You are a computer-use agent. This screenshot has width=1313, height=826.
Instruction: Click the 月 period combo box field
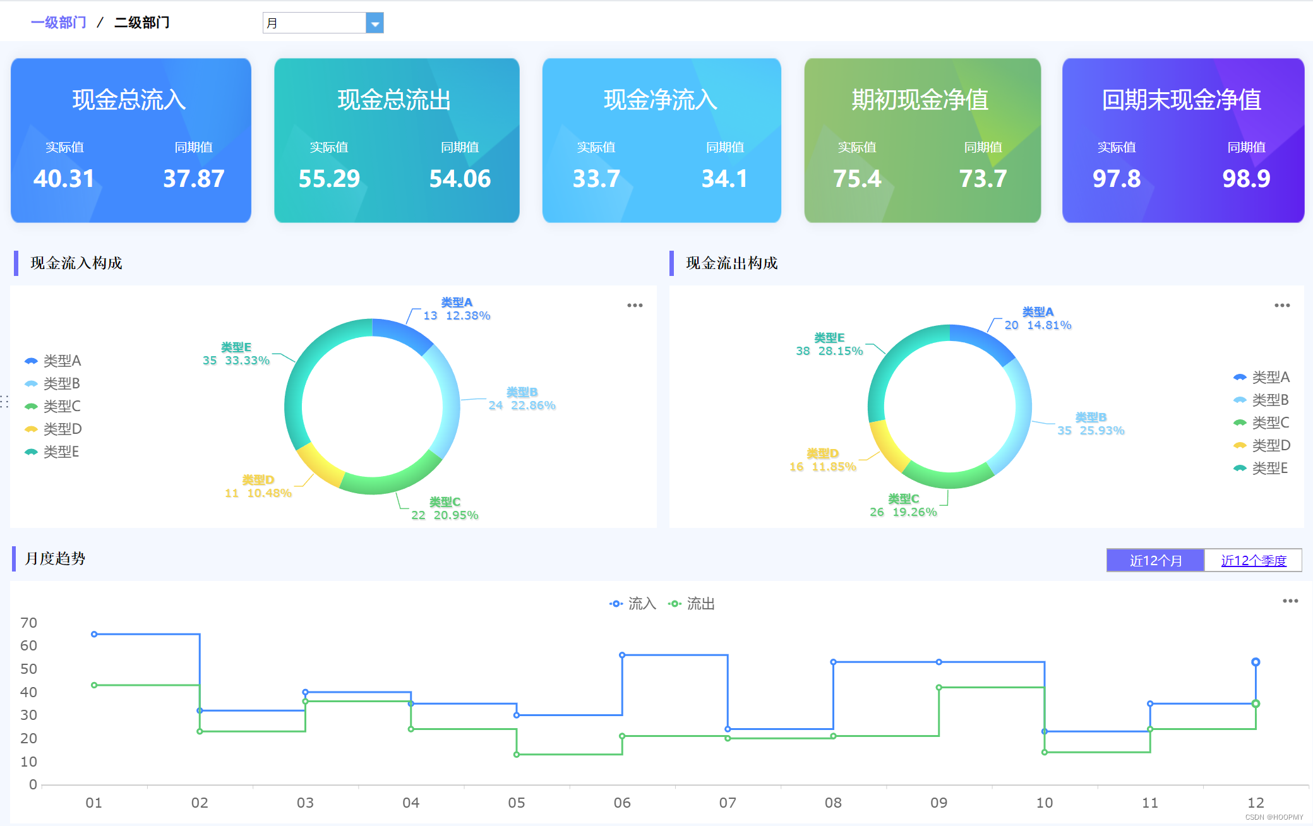pos(314,24)
